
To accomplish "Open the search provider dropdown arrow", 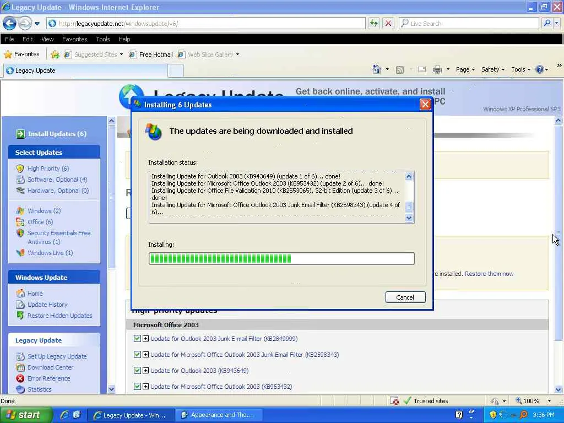I will coord(556,23).
